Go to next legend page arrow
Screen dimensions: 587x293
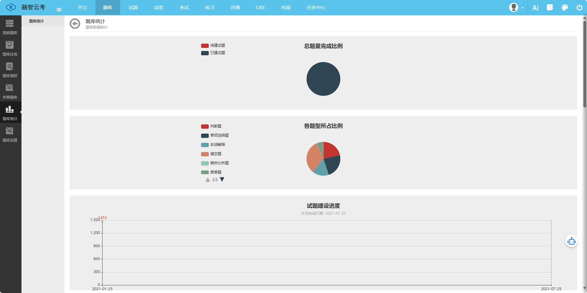pyautogui.click(x=222, y=180)
